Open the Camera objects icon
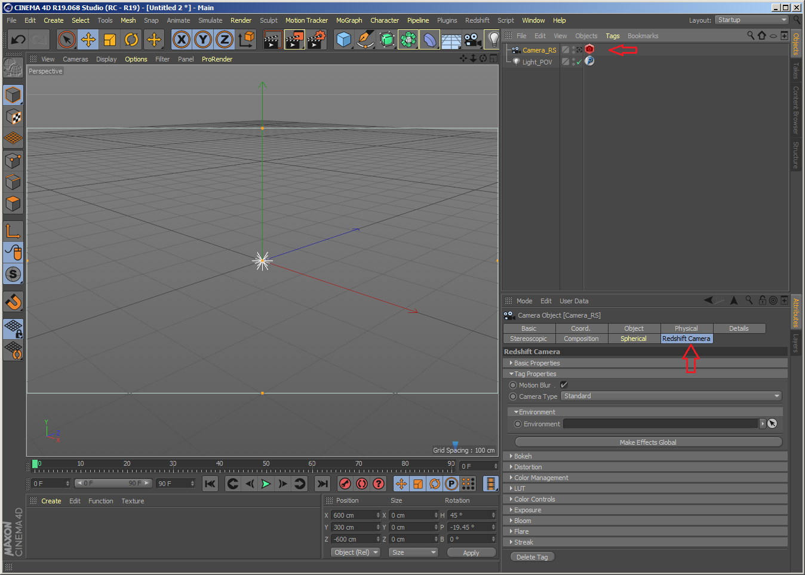The image size is (805, 575). click(472, 40)
